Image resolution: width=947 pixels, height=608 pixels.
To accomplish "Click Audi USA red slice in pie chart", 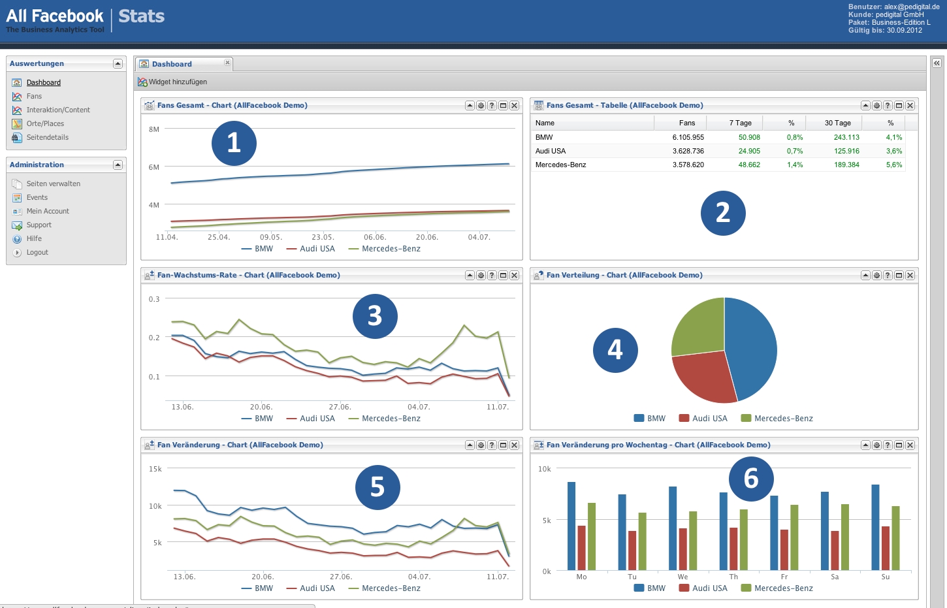I will point(705,377).
